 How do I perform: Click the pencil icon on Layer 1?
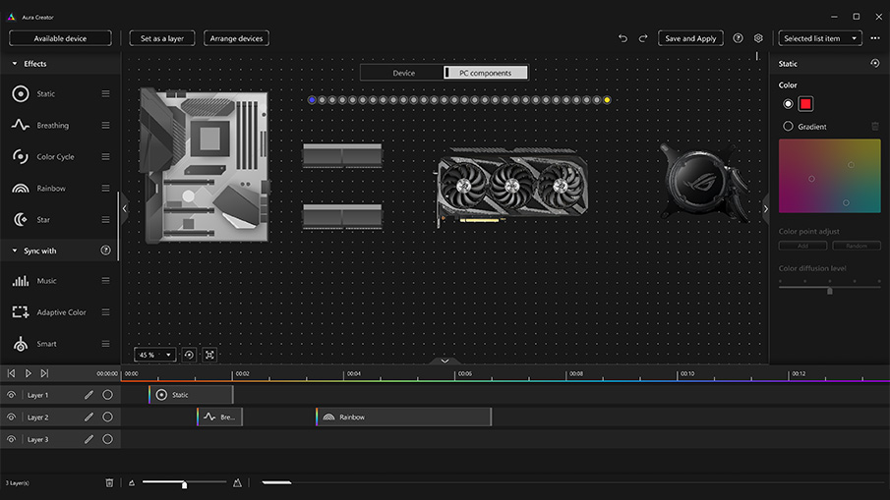89,395
